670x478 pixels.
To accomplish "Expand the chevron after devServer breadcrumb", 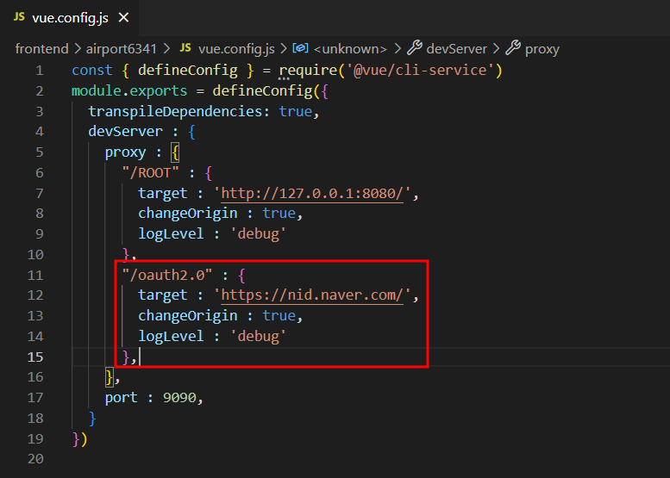I will [x=496, y=48].
